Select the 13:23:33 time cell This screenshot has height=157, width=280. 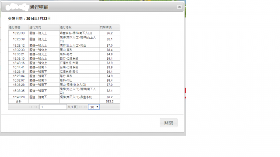[x=18, y=33]
